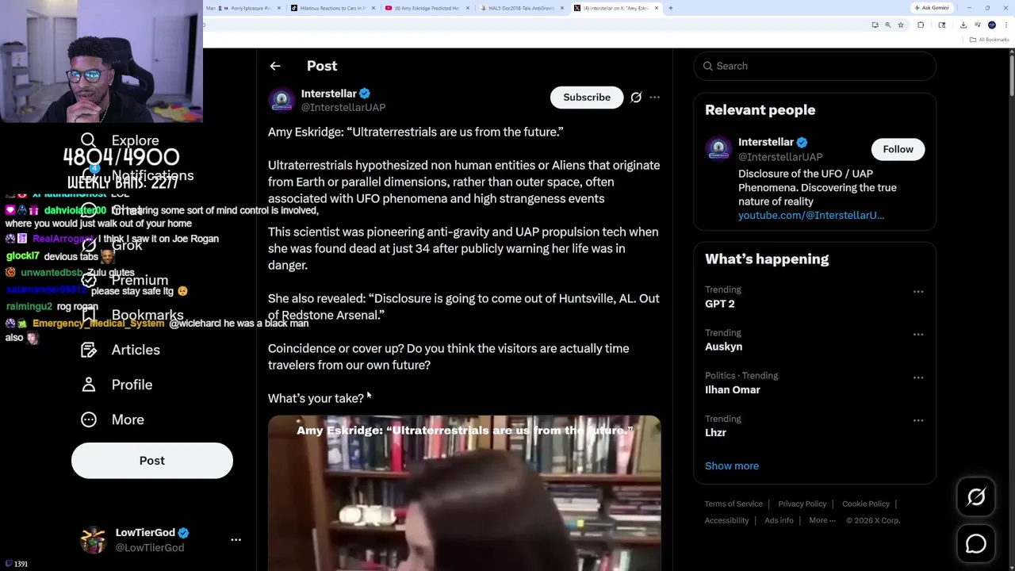Open Profile in sidebar
Viewport: 1015px width, 571px height.
click(117, 385)
